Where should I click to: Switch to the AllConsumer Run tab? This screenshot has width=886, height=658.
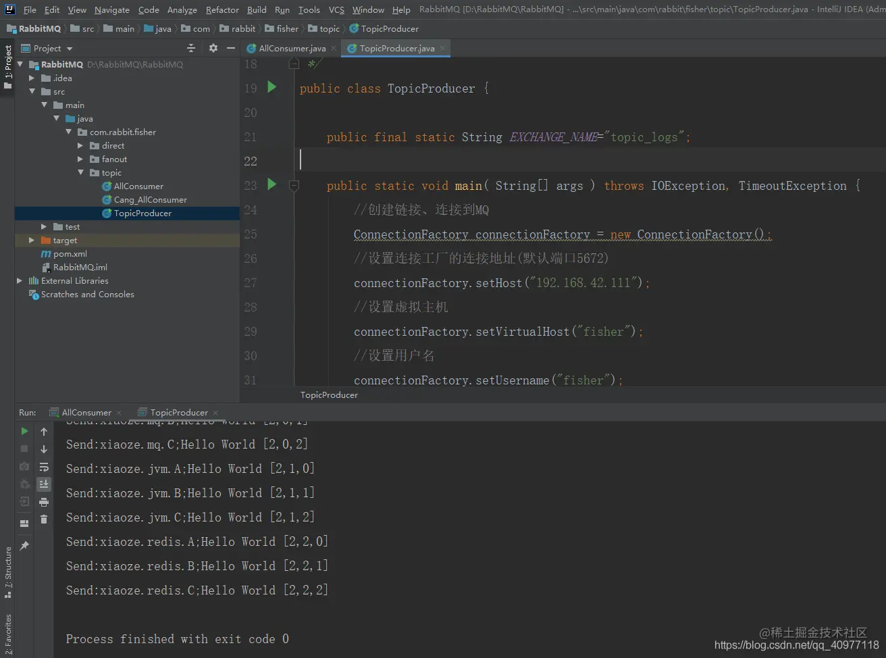86,413
